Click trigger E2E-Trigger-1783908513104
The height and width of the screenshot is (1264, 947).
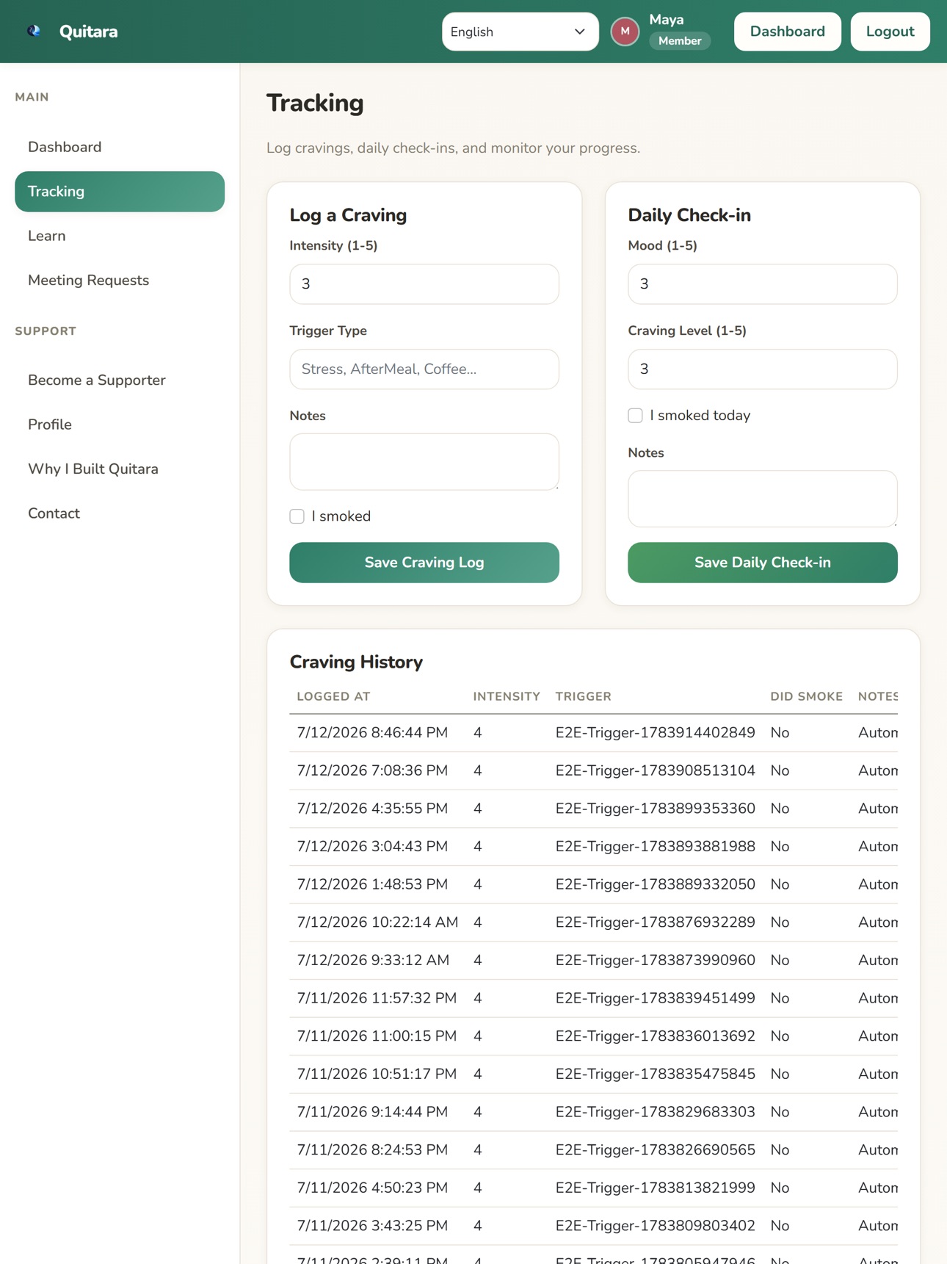click(x=655, y=770)
